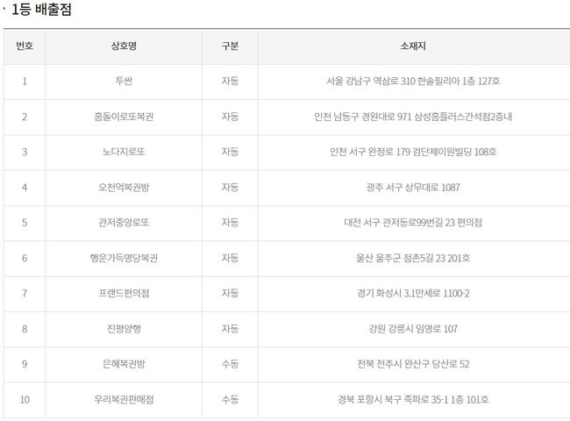Select the 우리복권판매점 store name
The height and width of the screenshot is (421, 570).
(124, 400)
